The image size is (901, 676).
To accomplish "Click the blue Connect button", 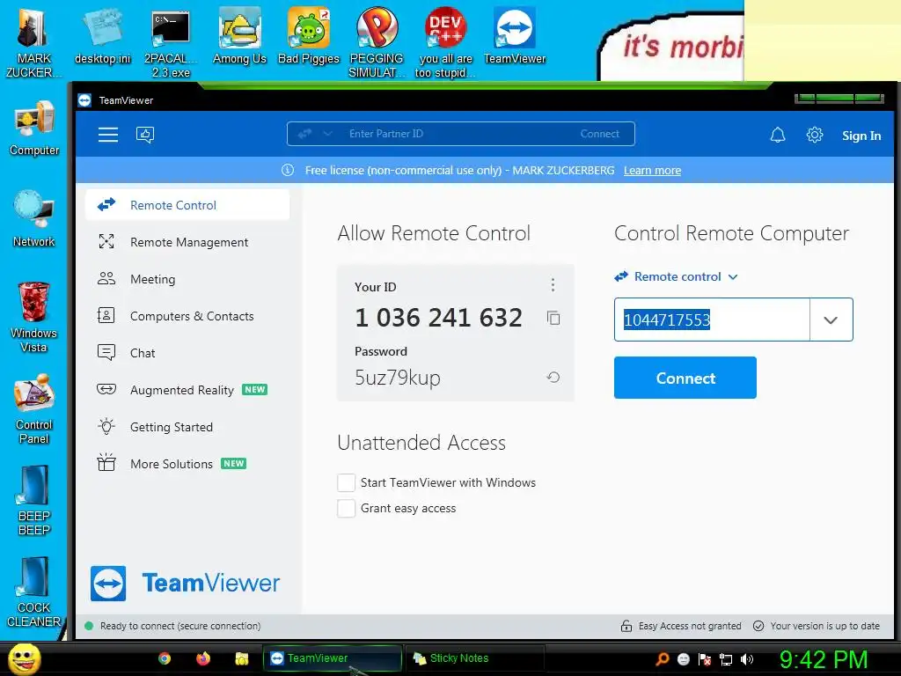I will pos(685,378).
